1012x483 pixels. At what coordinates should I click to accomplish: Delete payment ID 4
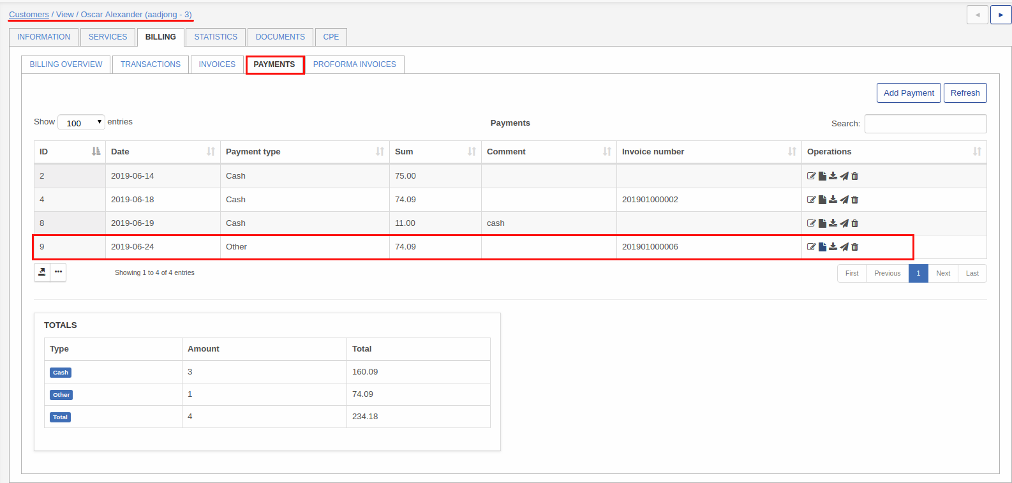click(855, 200)
